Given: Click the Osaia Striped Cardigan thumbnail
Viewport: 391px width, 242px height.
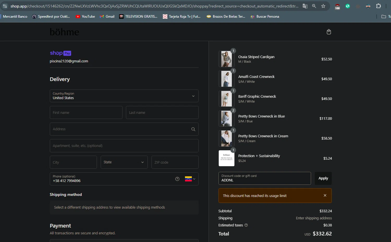Looking at the screenshot, I should pos(226,59).
